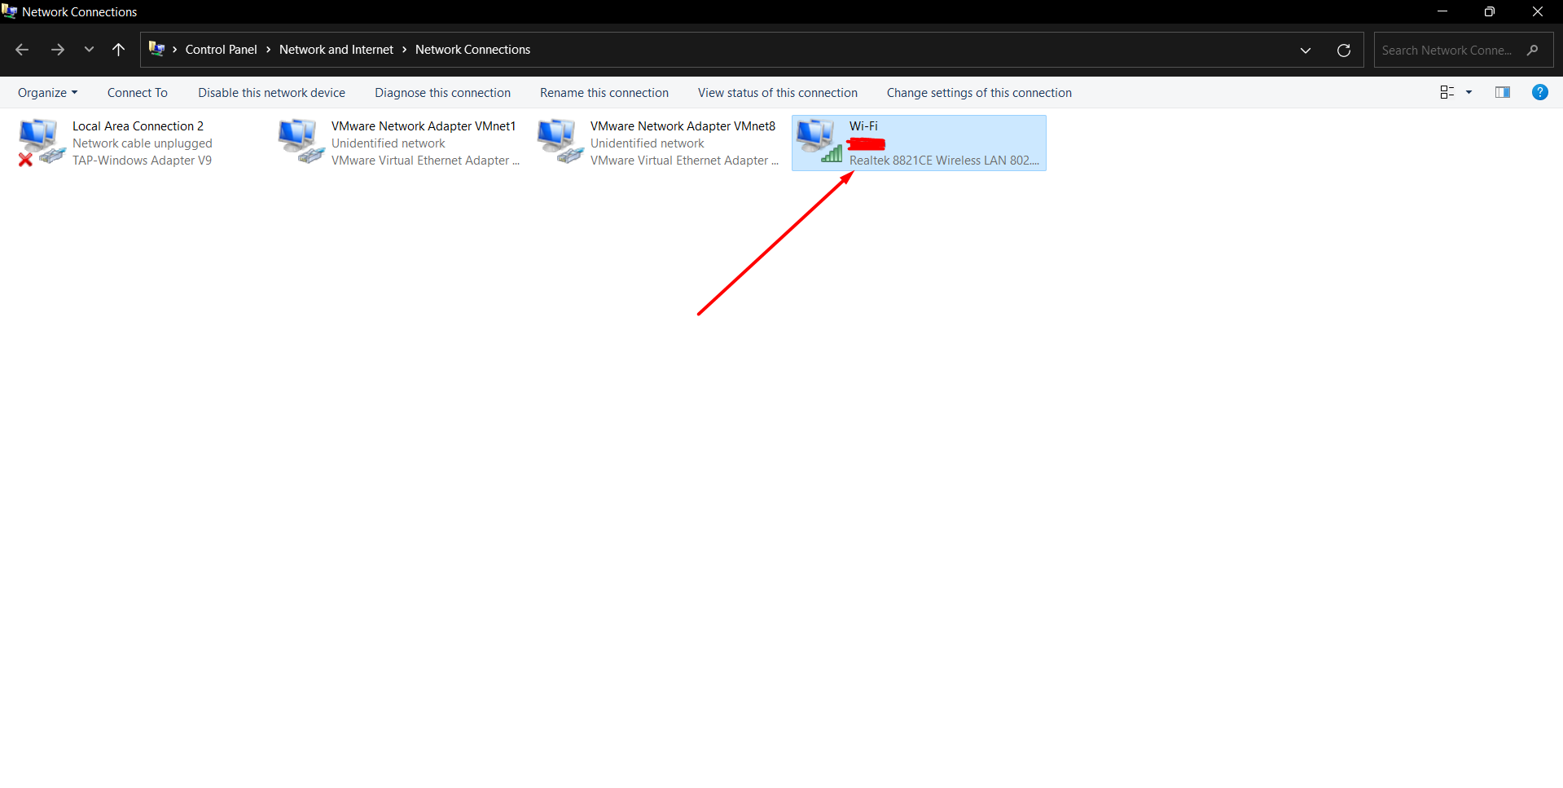Select the VMware Network Adapter VMnet8 icon
Image resolution: width=1563 pixels, height=788 pixels.
click(560, 142)
